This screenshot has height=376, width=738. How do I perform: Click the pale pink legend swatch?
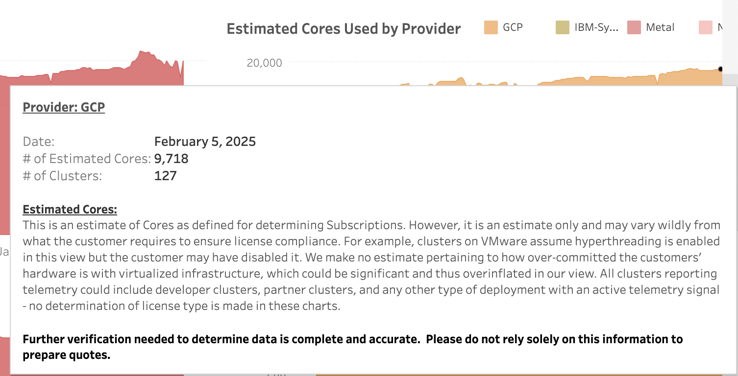[706, 27]
